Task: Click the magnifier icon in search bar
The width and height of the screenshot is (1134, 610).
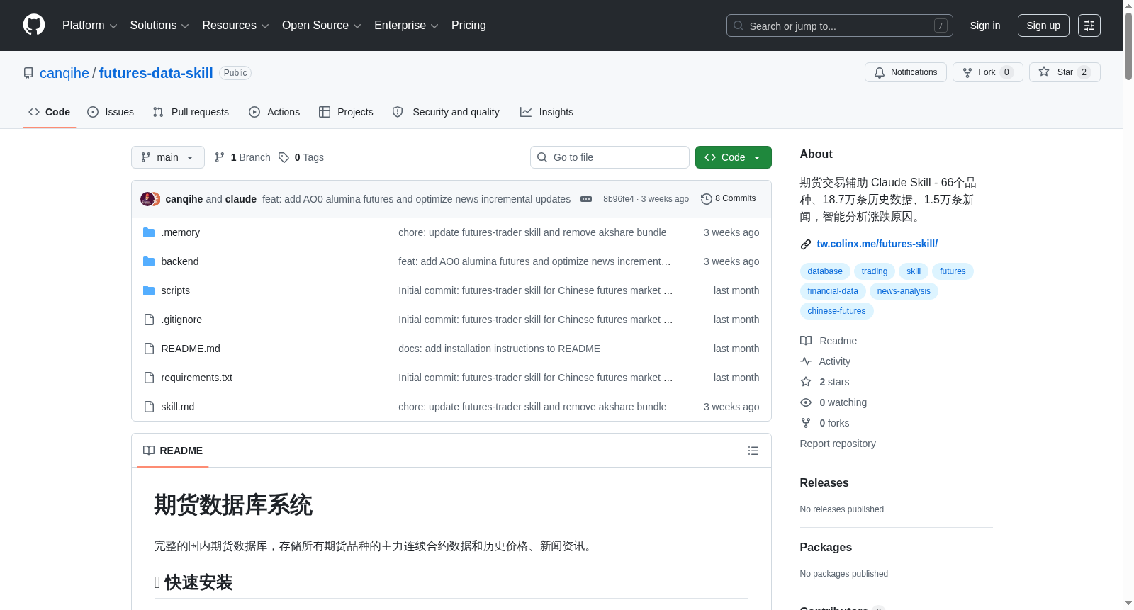Action: 739,26
